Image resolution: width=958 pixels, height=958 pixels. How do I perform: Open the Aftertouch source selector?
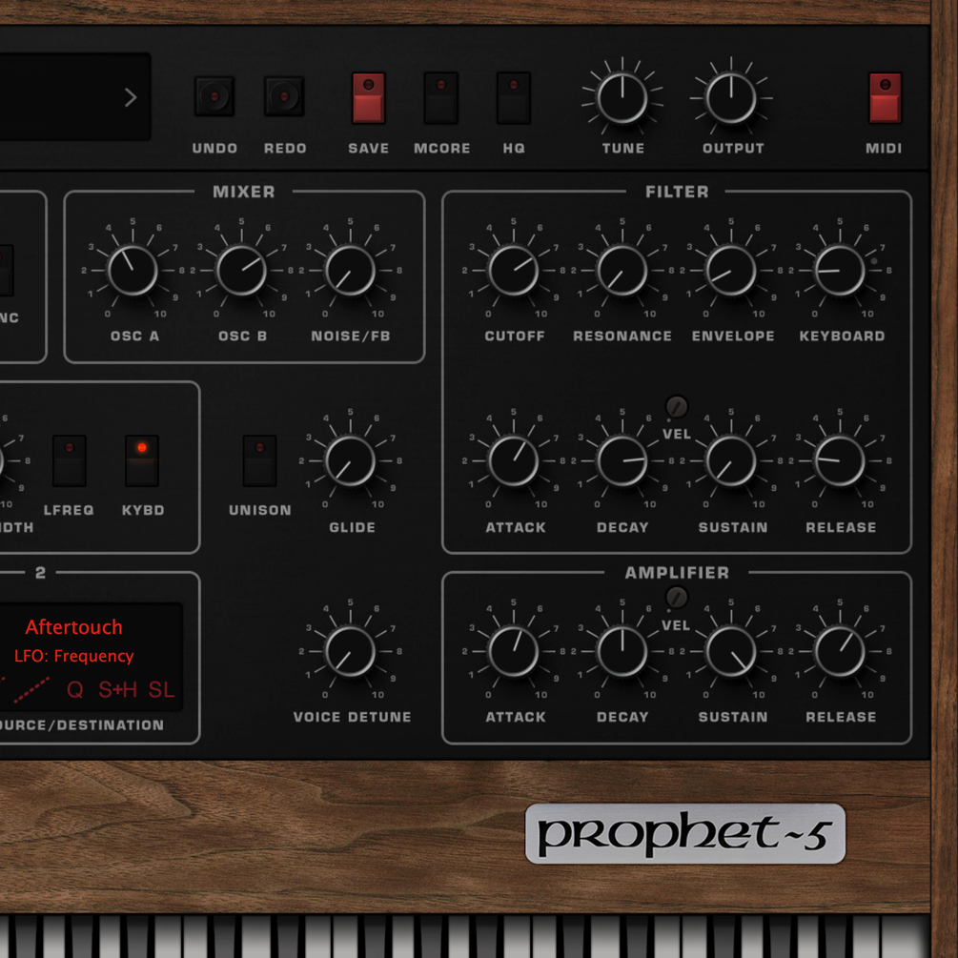pyautogui.click(x=74, y=627)
